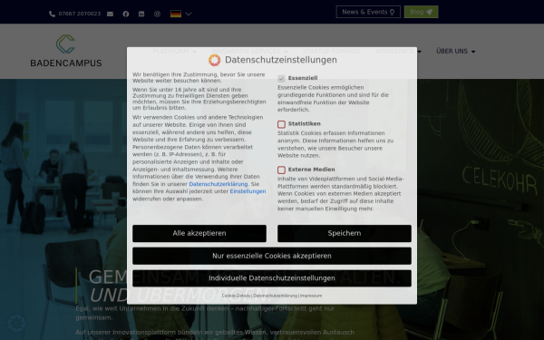Open the Facebook icon in the top bar
Viewport: 544px width, 340px height.
126,14
